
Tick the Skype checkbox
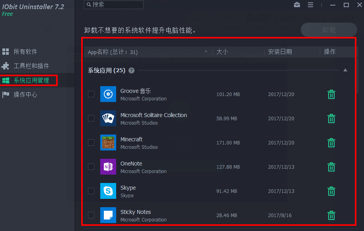click(91, 191)
